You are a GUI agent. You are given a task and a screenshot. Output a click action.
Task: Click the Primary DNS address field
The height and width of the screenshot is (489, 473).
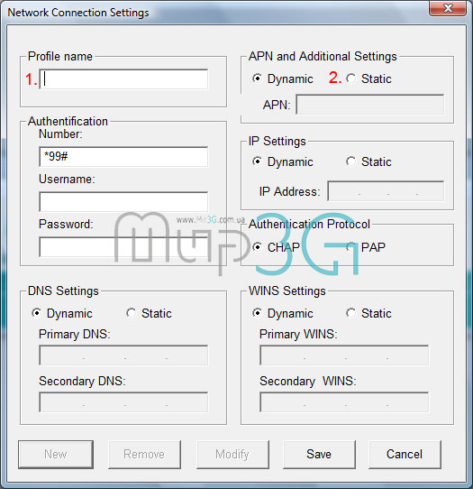coord(123,355)
